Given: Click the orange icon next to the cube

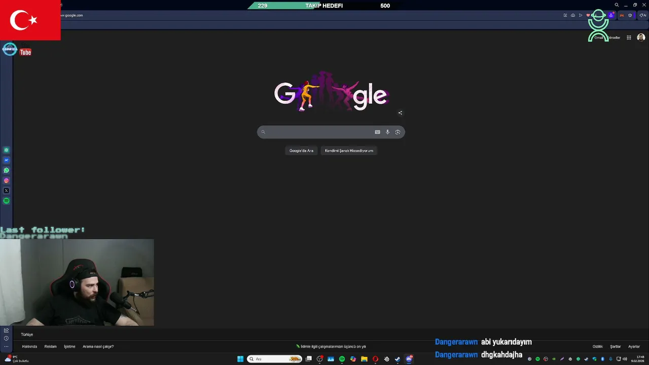Looking at the screenshot, I should pyautogui.click(x=622, y=15).
